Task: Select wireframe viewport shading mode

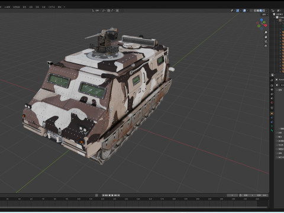Action: point(255,11)
